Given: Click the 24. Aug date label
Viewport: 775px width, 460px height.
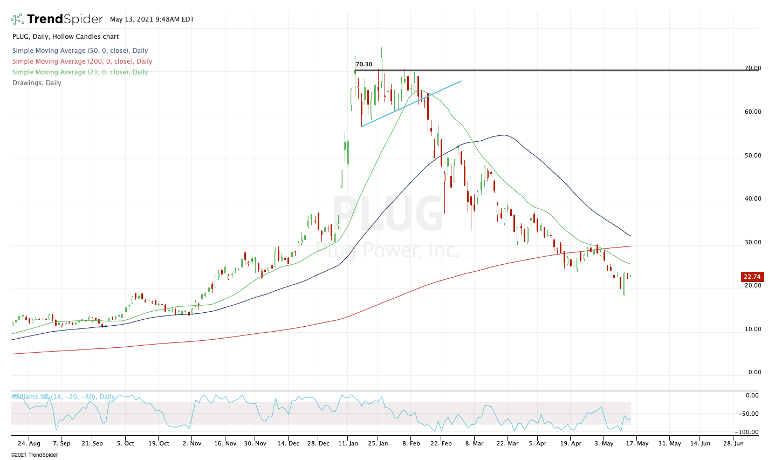Looking at the screenshot, I should coord(29,444).
